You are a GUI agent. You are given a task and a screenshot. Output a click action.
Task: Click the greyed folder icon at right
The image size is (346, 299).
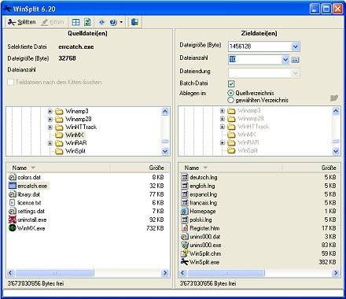(x=334, y=98)
